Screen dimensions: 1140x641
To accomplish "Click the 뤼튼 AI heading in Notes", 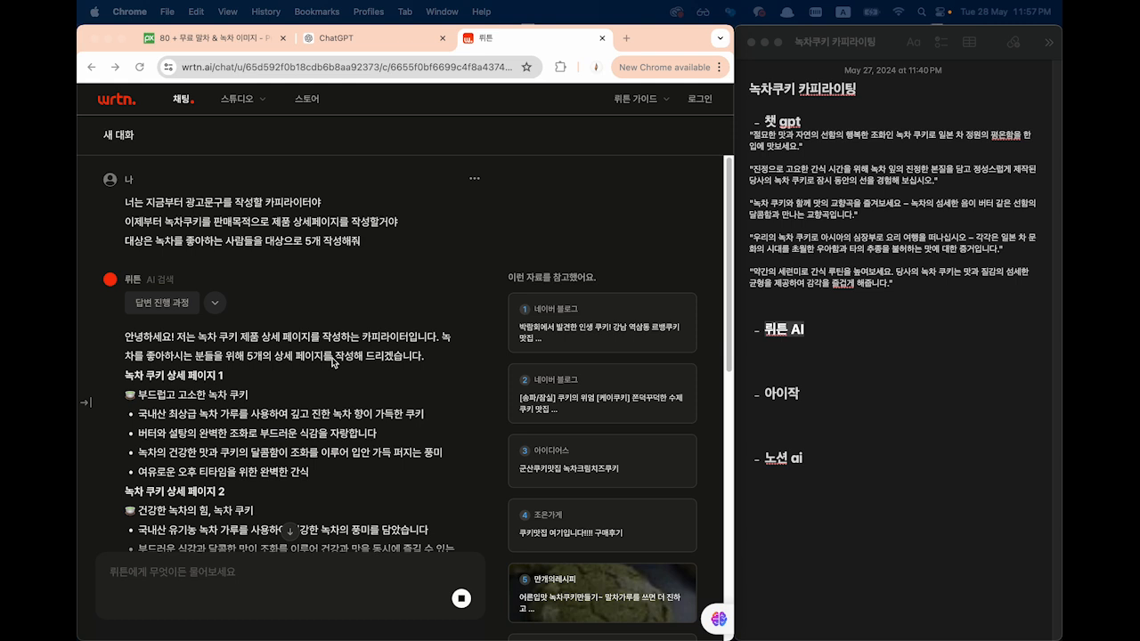I will point(784,329).
